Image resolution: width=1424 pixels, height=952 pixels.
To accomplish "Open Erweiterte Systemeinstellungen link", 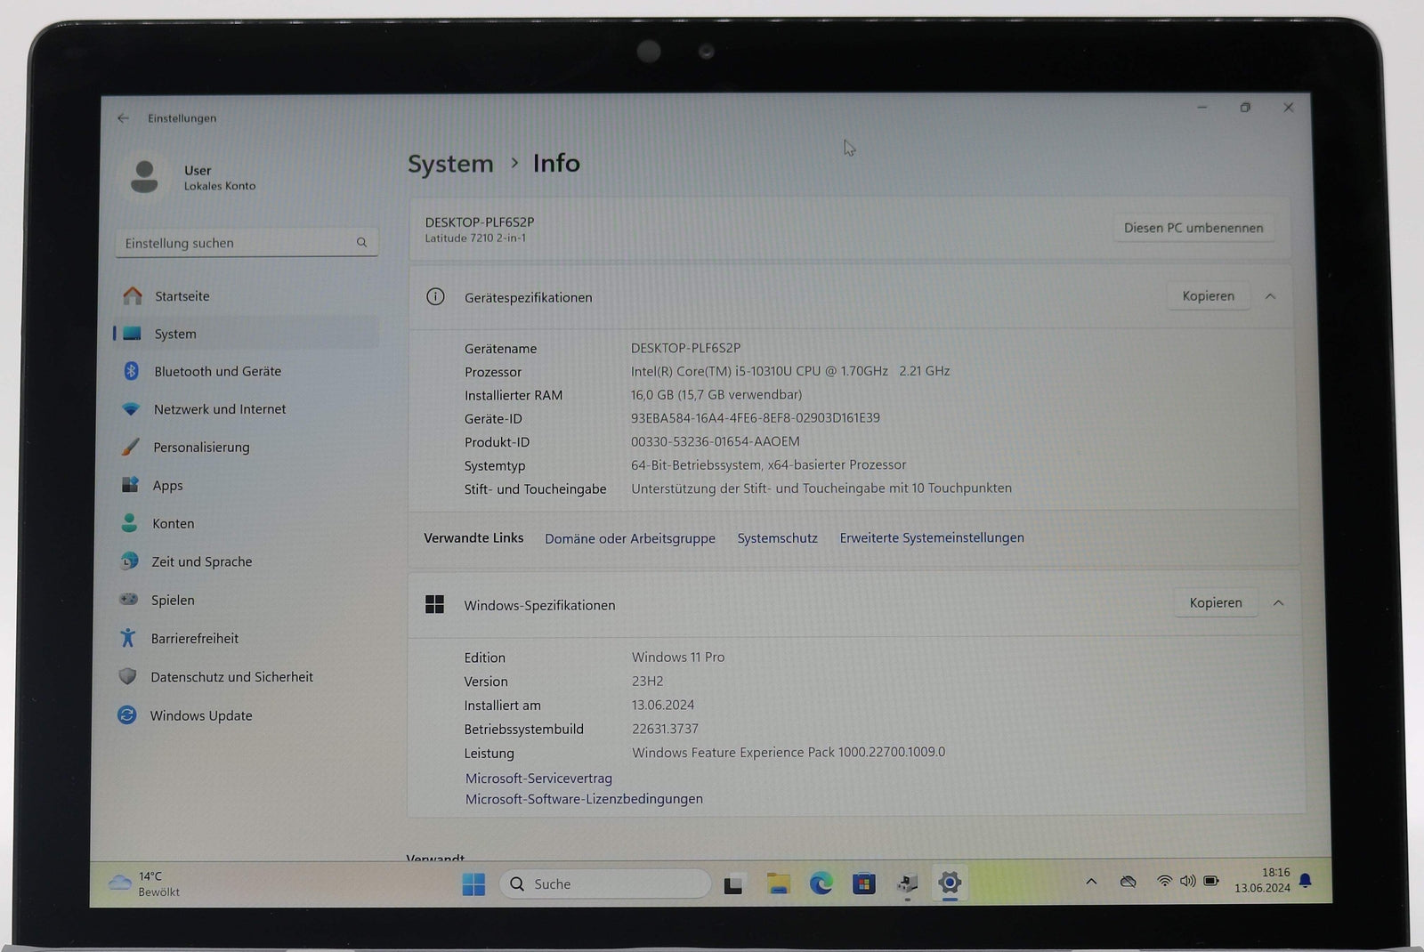I will [931, 537].
